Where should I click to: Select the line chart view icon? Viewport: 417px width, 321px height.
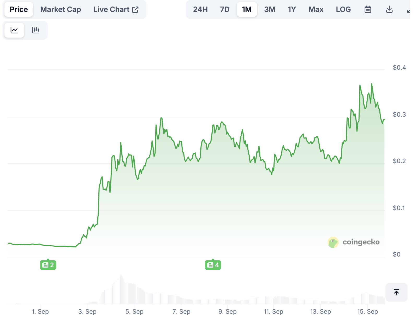pos(14,30)
